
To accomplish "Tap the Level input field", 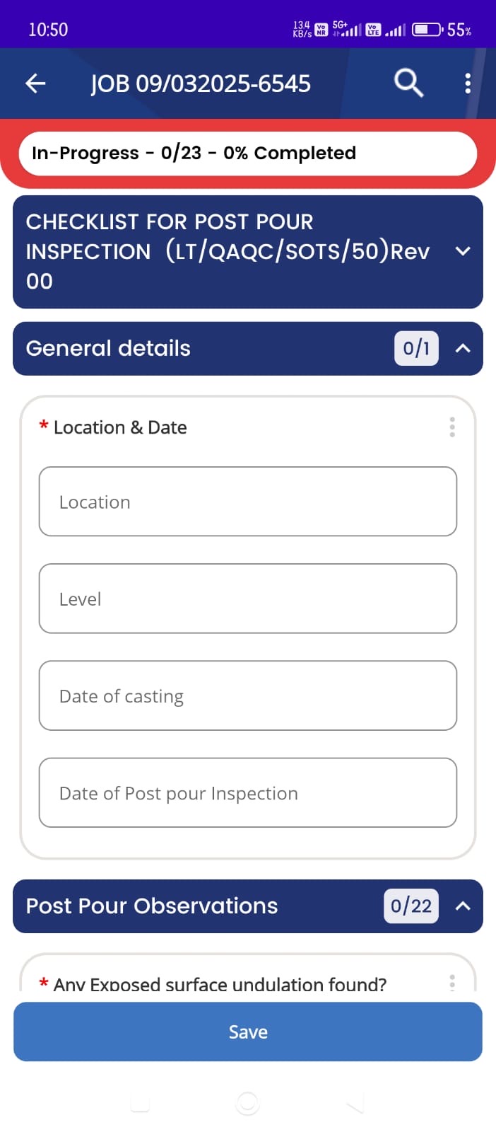I will coord(248,599).
